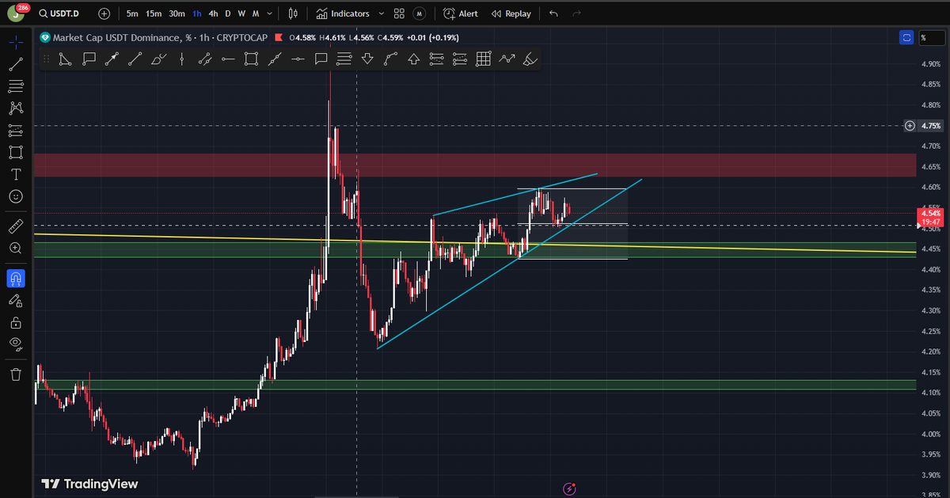Pick the curve tool in favorites bar
Screen dimensions: 950x498
[x=390, y=58]
